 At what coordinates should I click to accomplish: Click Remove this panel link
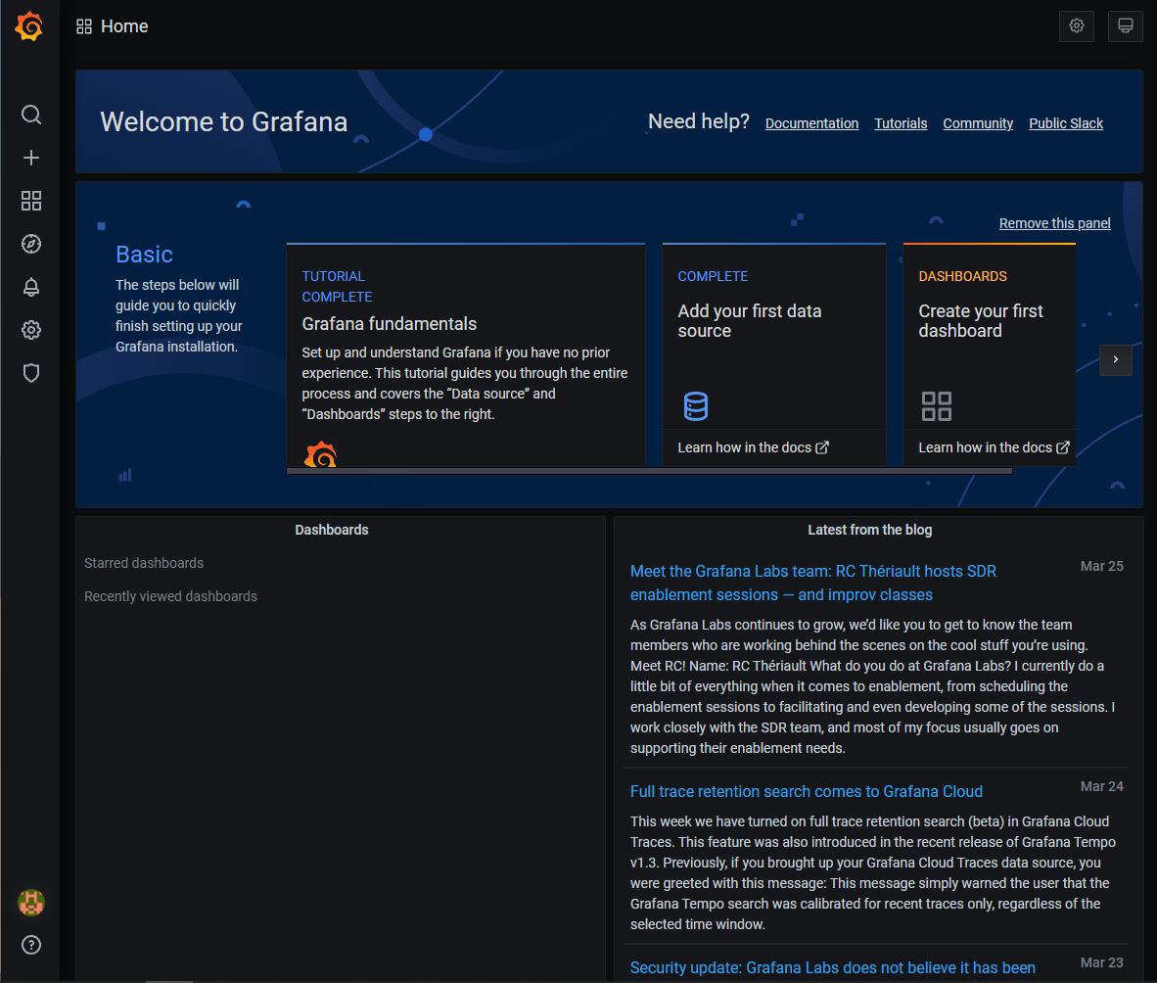click(1054, 223)
